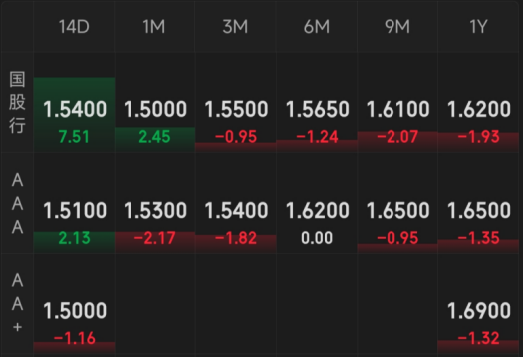Click the 国股行 6M rate 1.5650

(x=317, y=109)
